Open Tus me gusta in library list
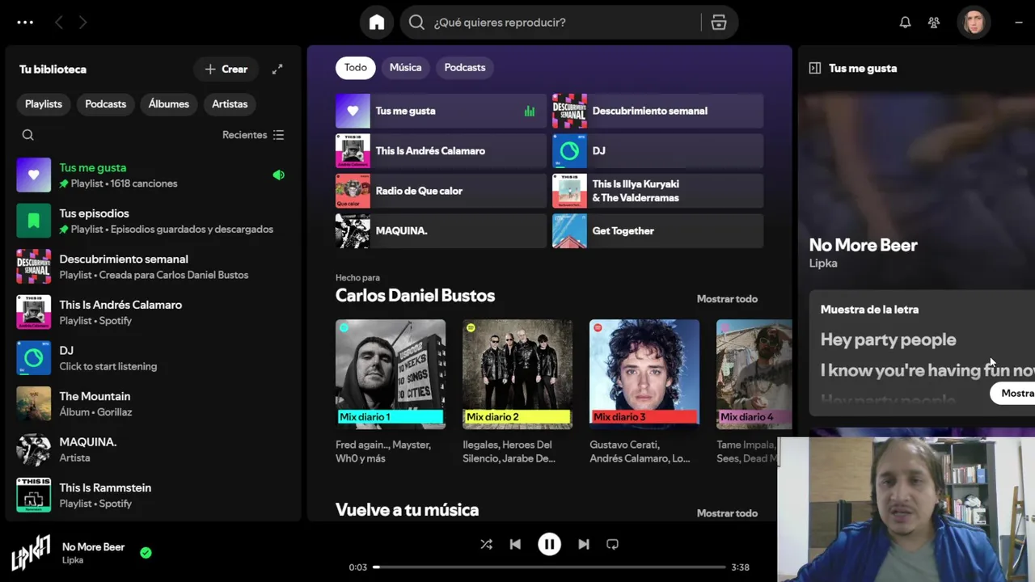 (152, 175)
